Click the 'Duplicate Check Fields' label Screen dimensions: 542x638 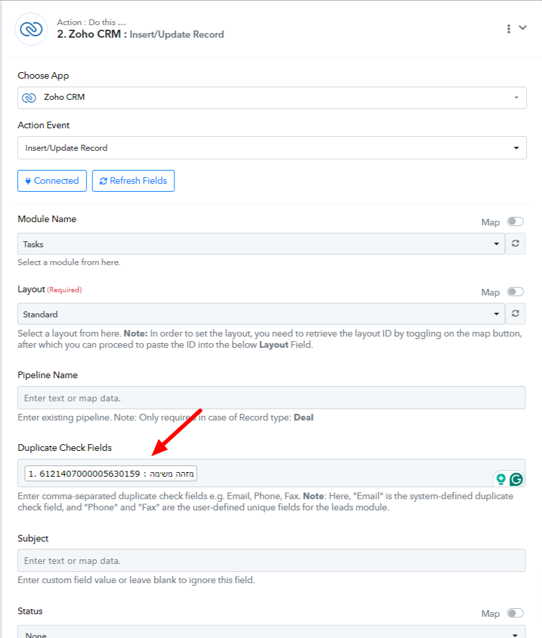[65, 448]
